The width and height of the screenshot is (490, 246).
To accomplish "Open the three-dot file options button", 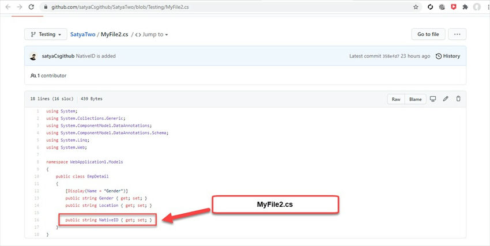I will (x=457, y=35).
